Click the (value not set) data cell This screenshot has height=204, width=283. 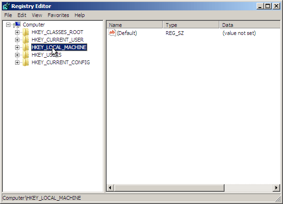coord(239,33)
